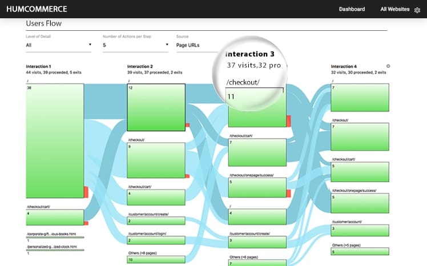Image resolution: width=427 pixels, height=266 pixels.
Task: Open the settings gear icon in header
Action: 417,10
